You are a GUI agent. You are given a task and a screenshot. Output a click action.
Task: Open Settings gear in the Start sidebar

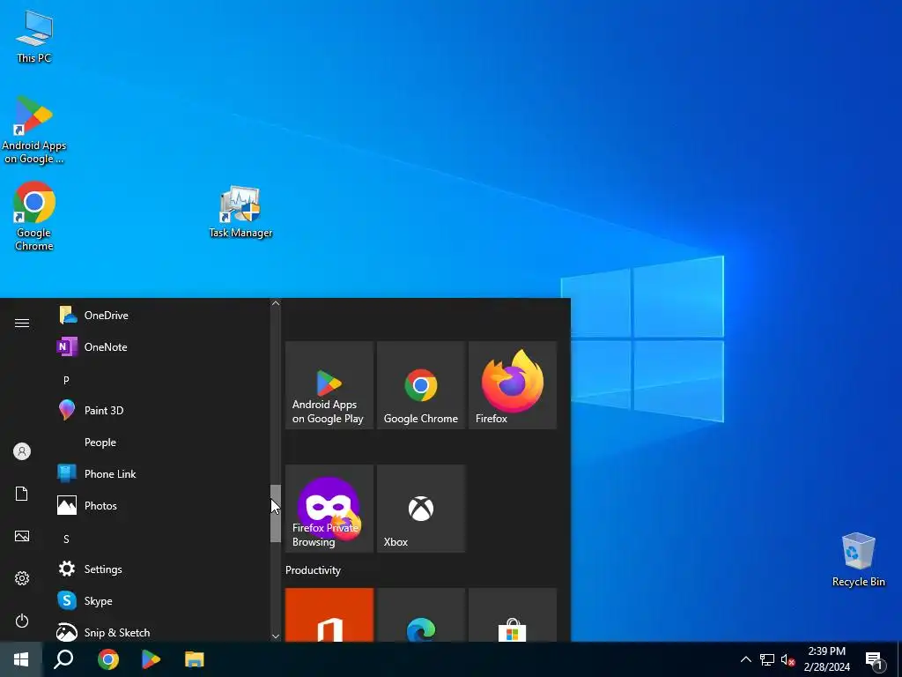click(x=22, y=578)
